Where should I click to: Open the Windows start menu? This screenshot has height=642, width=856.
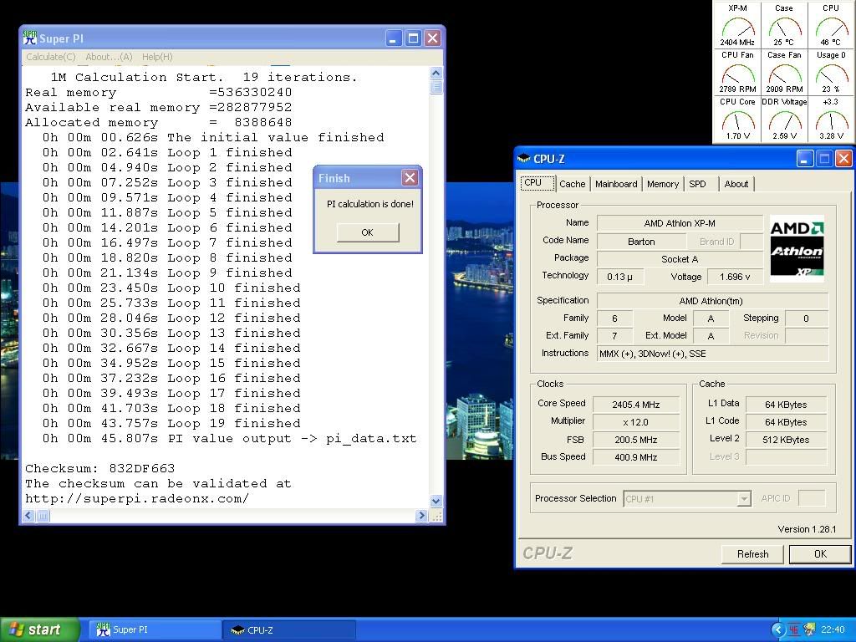coord(39,629)
